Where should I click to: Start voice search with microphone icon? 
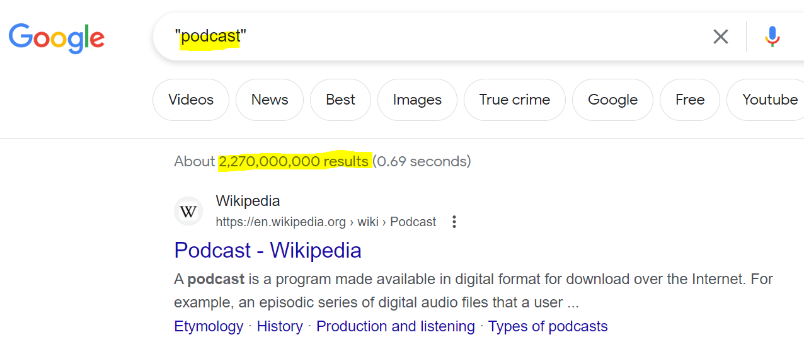pos(772,37)
